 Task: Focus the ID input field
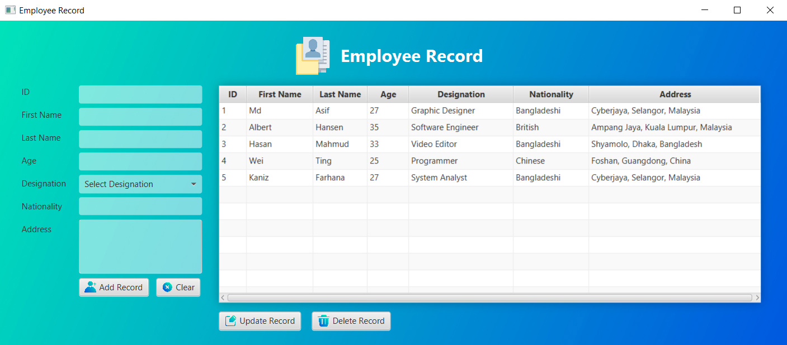pos(140,94)
